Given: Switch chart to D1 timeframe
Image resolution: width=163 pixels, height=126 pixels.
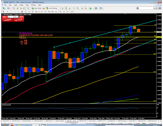Looking at the screenshot, I should coord(64,12).
